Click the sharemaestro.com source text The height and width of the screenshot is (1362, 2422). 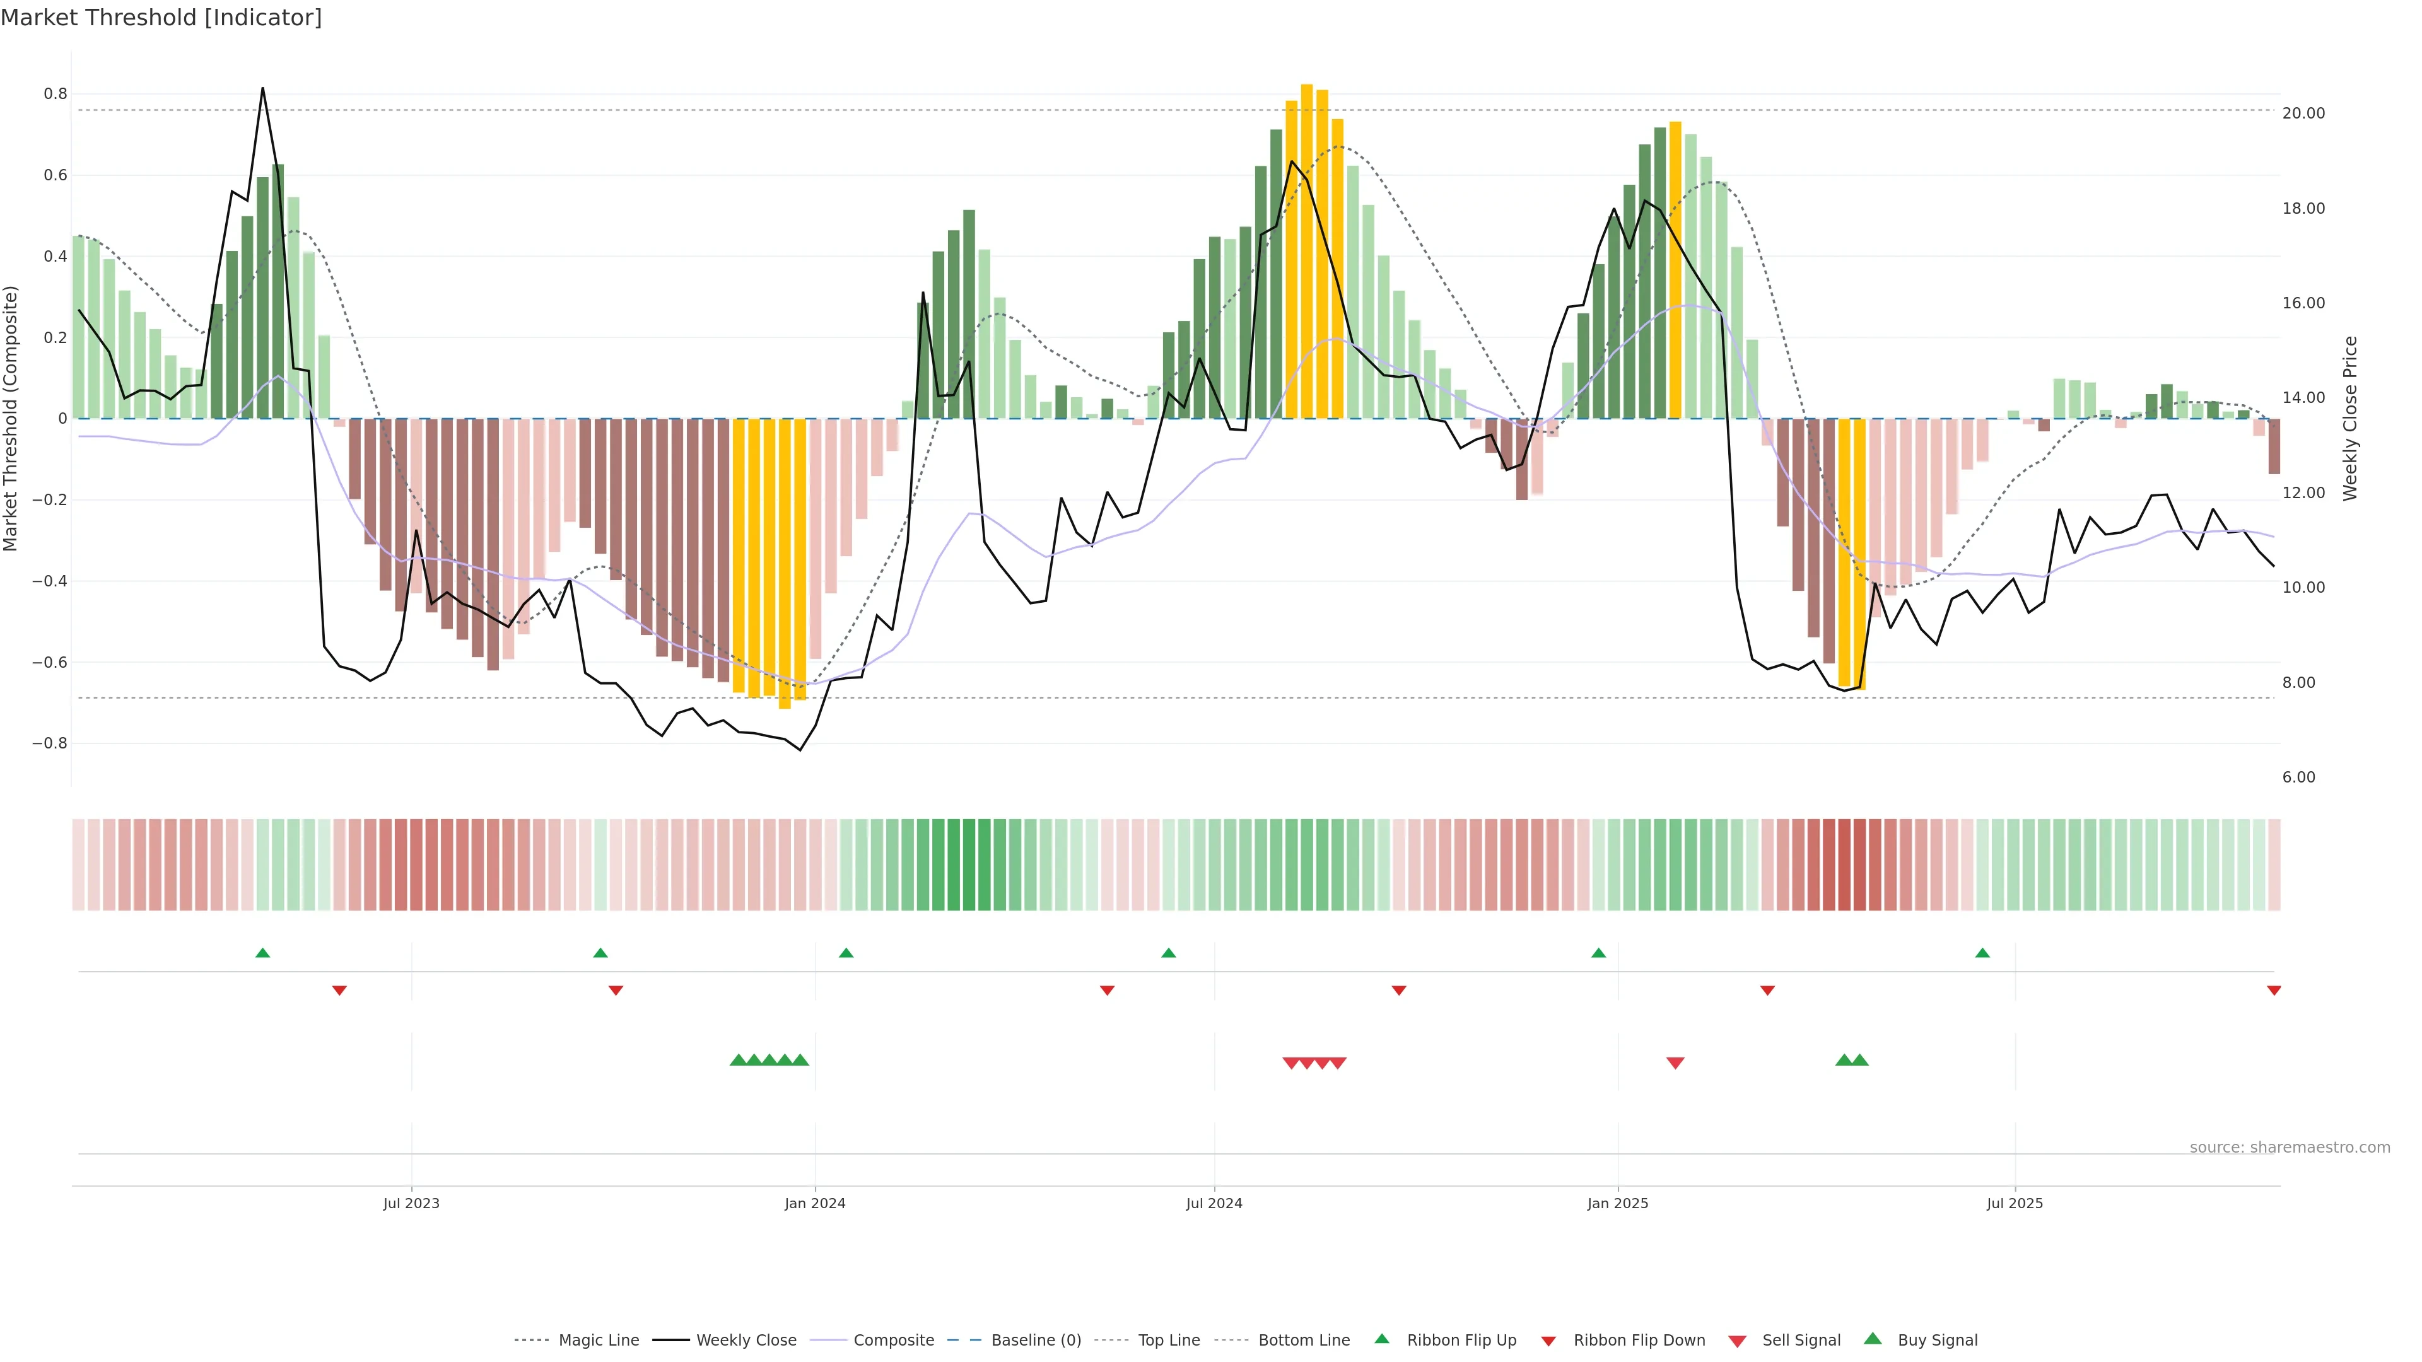point(2290,1148)
